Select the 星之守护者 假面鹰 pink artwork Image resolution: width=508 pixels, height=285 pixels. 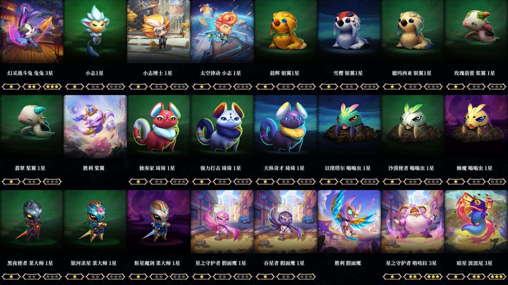pos(222,222)
